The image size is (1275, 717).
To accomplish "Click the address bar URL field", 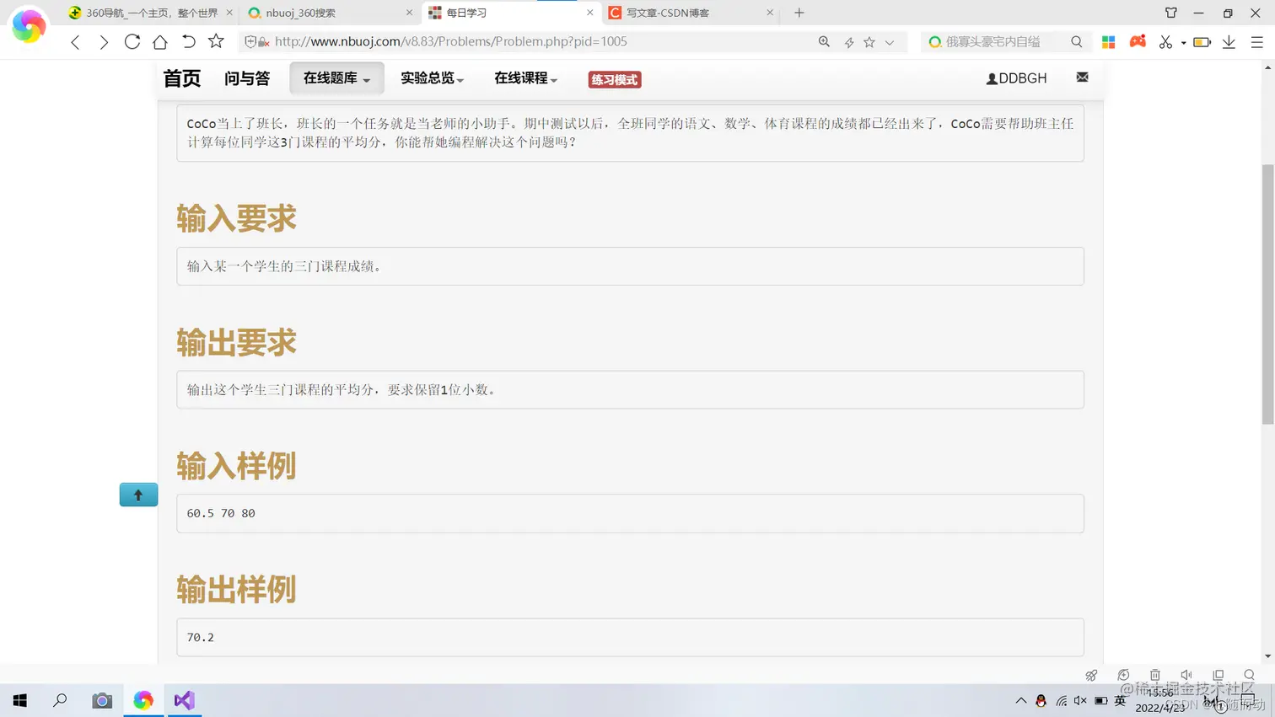I will (540, 41).
